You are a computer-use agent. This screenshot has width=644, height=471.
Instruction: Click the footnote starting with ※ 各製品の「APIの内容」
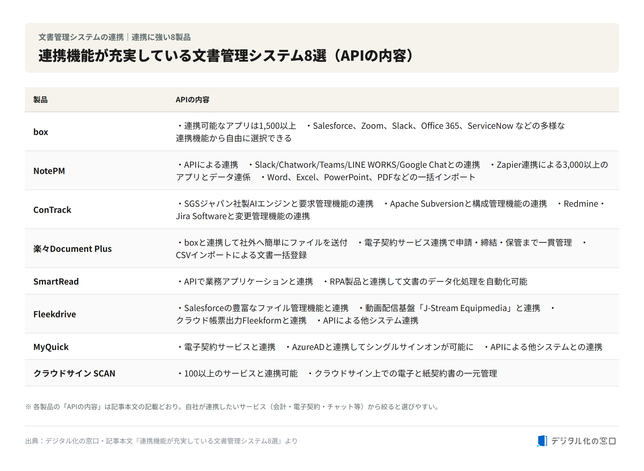tap(233, 407)
